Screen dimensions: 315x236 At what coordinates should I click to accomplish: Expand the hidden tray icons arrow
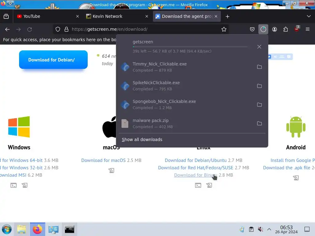click(x=269, y=229)
